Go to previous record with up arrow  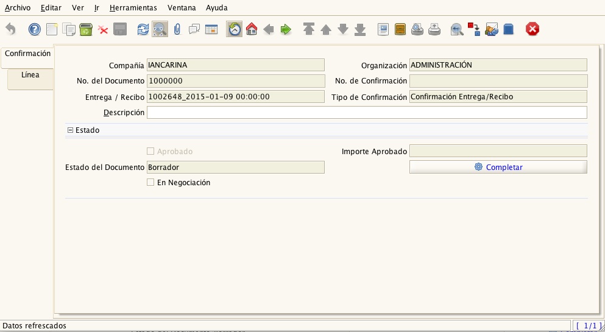click(x=326, y=29)
